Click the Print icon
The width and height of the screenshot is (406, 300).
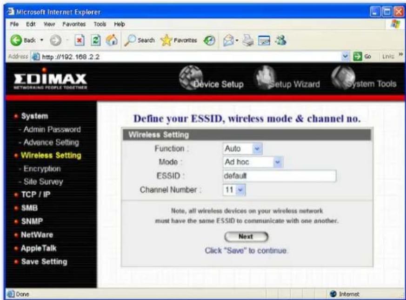coord(248,40)
